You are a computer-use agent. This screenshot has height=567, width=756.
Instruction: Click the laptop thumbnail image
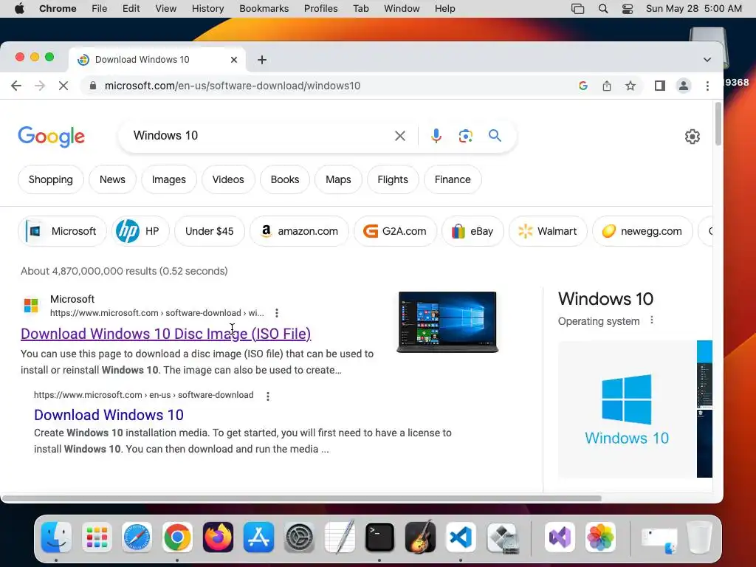(447, 322)
